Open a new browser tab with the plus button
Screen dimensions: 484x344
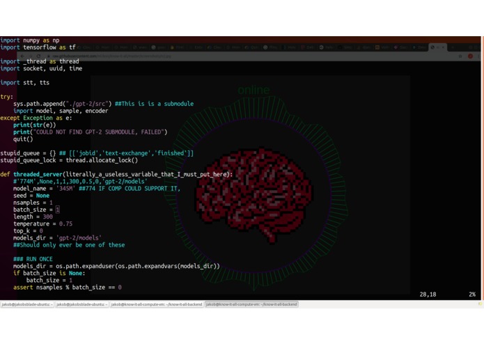pos(453,47)
